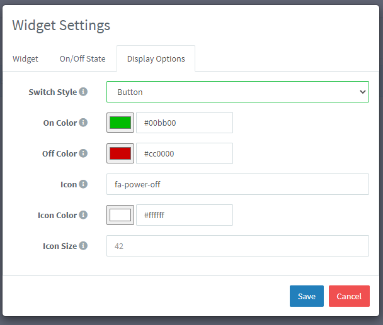Open the white Icon Color swatch
Image resolution: width=383 pixels, height=325 pixels.
click(x=120, y=215)
